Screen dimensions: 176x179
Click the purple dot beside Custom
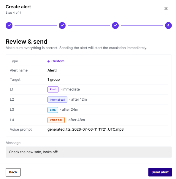(x=48, y=61)
